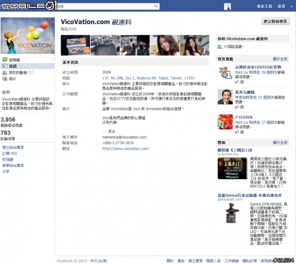Click the 尋友工具 link in top bar
The height and width of the screenshot is (264, 296).
point(264,6)
